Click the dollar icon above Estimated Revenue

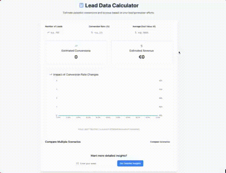coord(142,46)
